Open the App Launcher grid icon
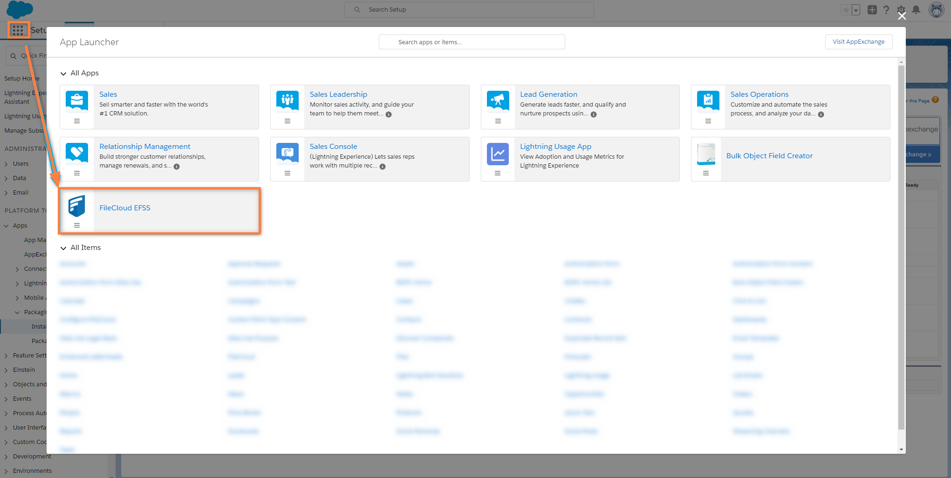 pyautogui.click(x=18, y=30)
